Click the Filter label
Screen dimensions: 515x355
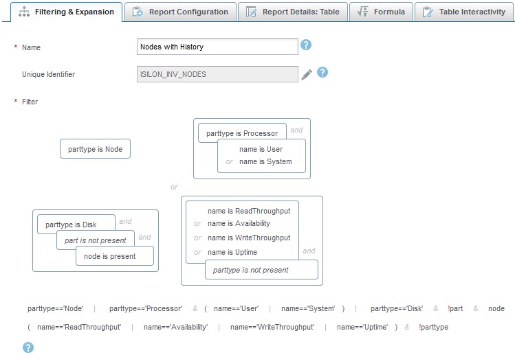[x=30, y=102]
